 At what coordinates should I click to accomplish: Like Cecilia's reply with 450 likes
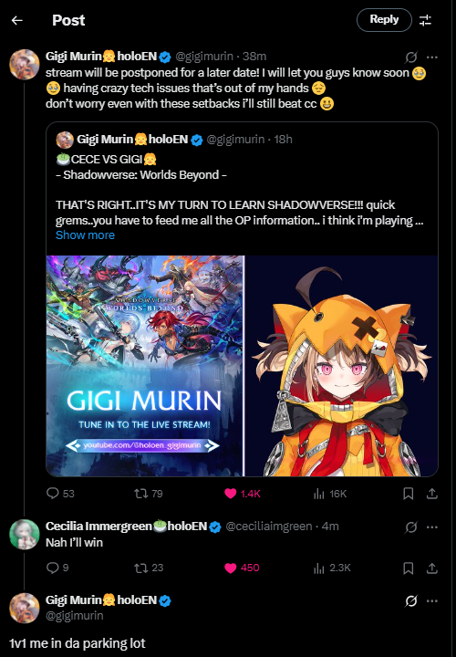(x=242, y=568)
